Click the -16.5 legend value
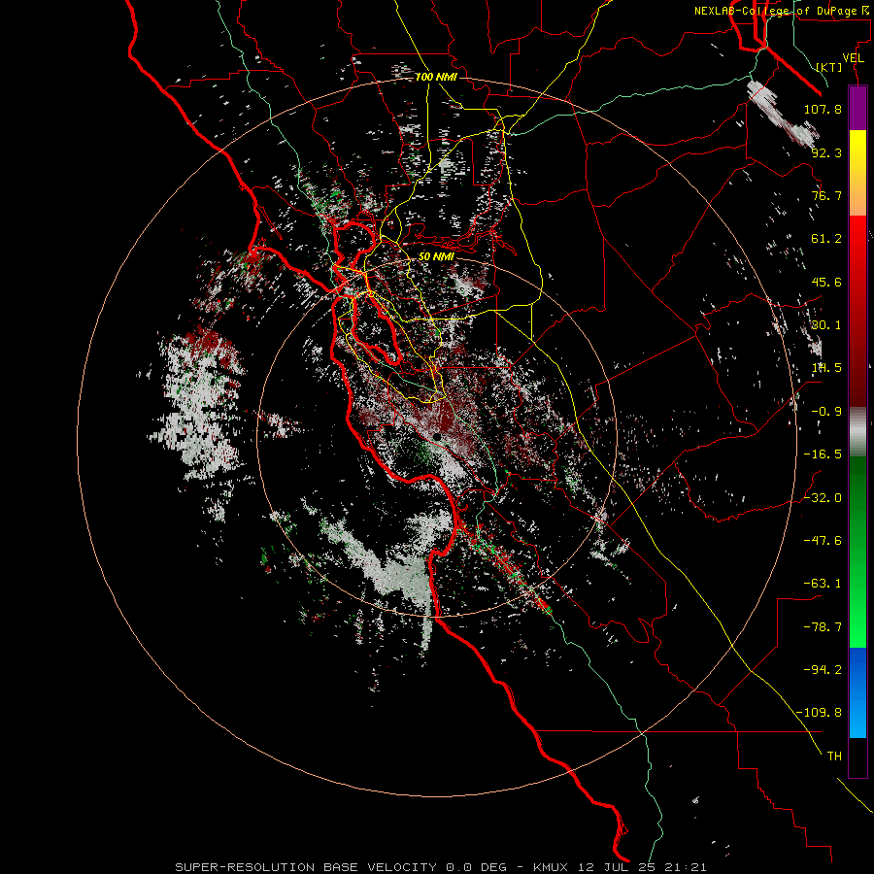The height and width of the screenshot is (874, 874). (823, 454)
